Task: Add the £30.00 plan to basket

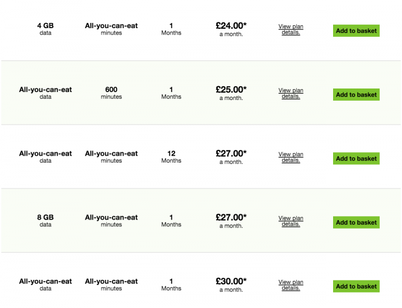Action: (x=356, y=286)
